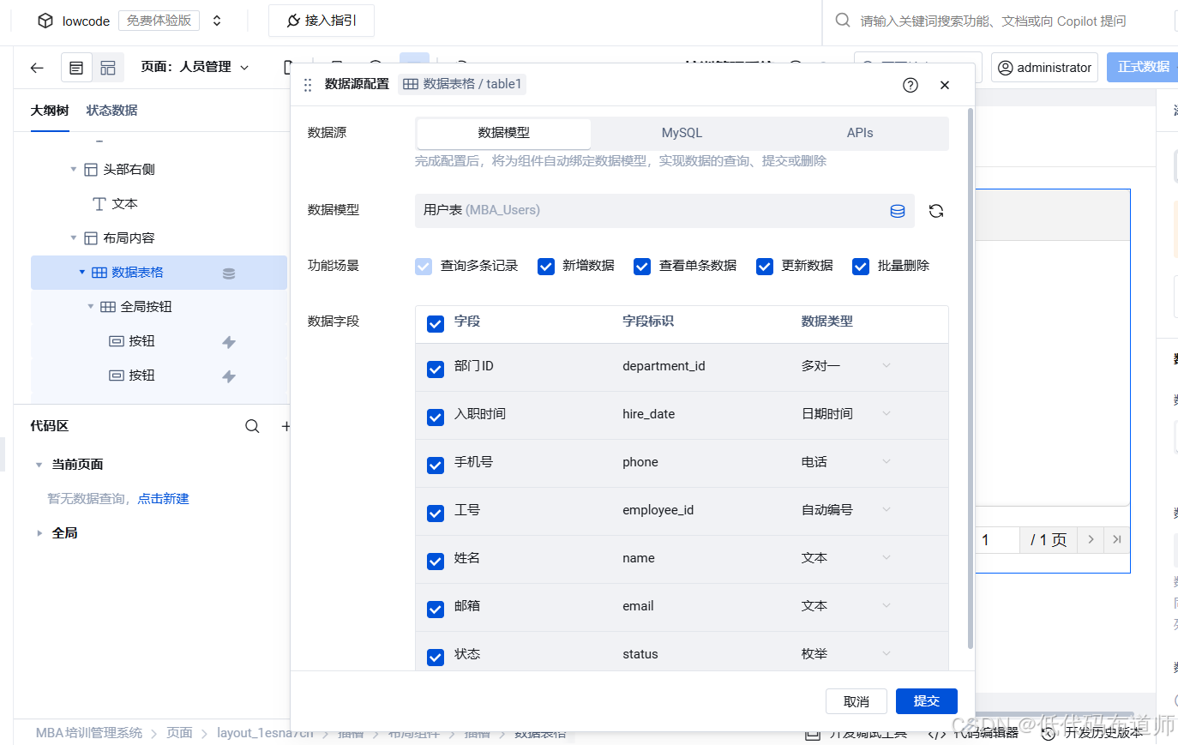Click the lightning icon on first 按钮 row
This screenshot has height=745, width=1178.
pyautogui.click(x=229, y=342)
